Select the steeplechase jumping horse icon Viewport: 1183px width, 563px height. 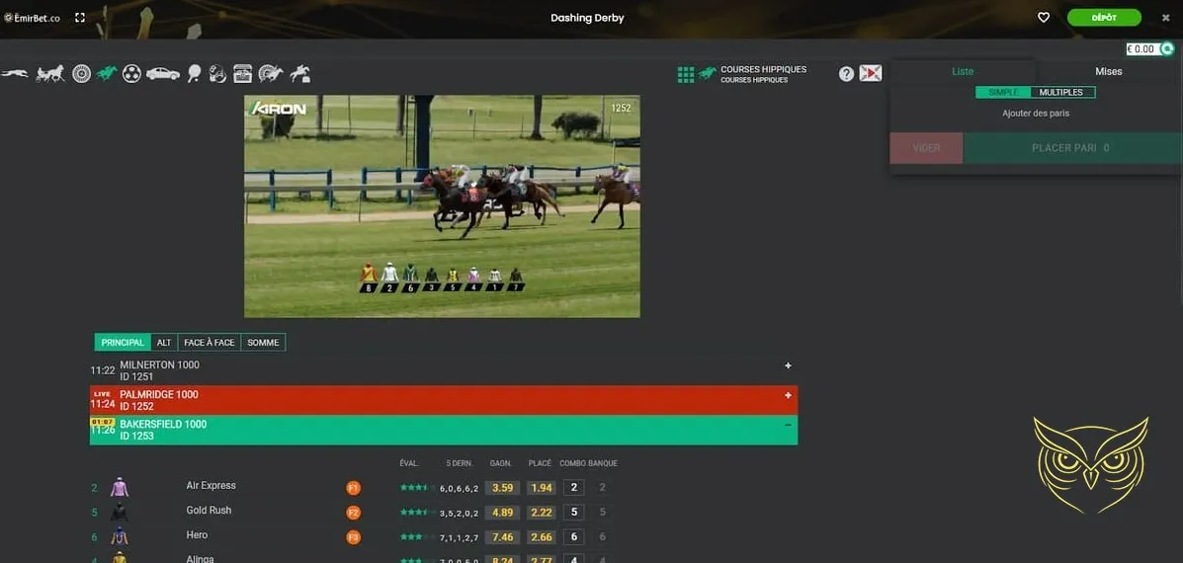tap(299, 73)
